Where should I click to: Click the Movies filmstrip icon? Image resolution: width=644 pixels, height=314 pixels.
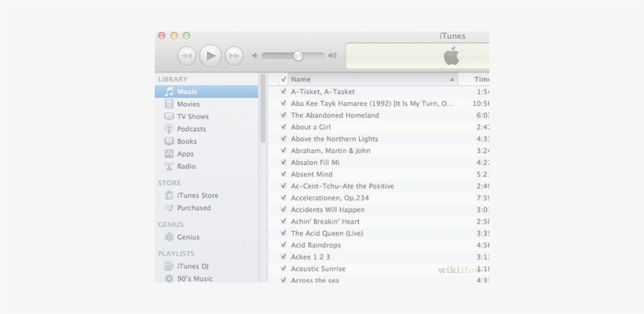[x=169, y=104]
